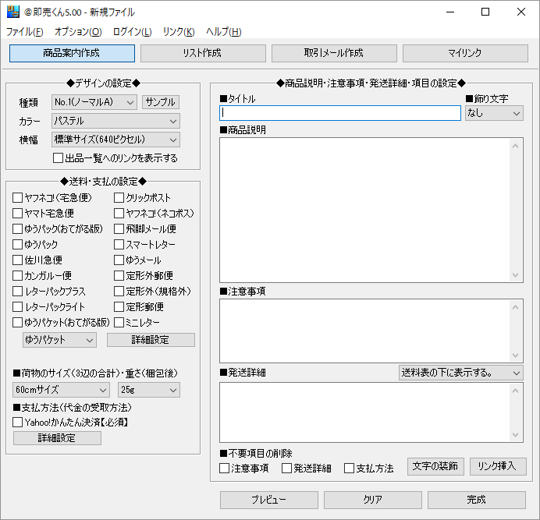Check 注意事項 under 不要項目の削除
540x520 pixels.
pos(225,469)
